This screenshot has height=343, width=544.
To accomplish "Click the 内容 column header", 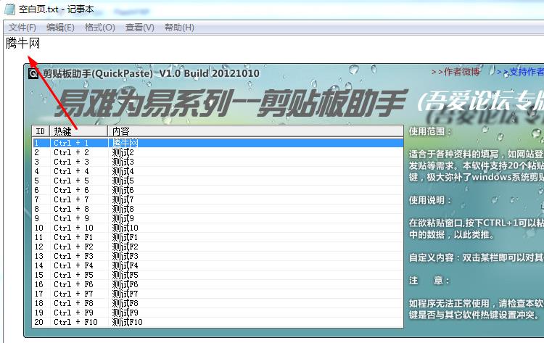I will (x=254, y=131).
